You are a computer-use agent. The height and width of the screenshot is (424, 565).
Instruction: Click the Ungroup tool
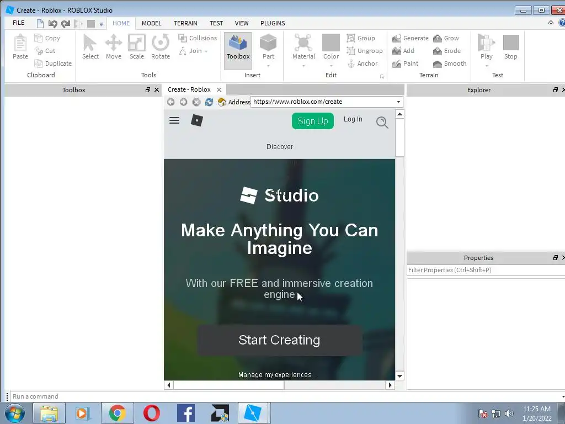click(364, 51)
